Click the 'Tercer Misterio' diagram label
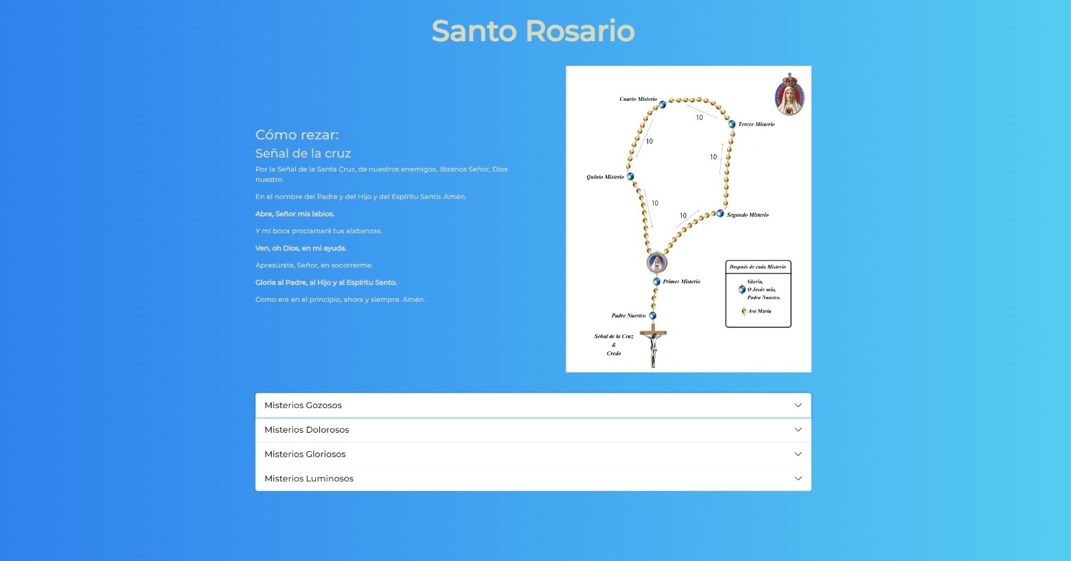 (x=757, y=124)
